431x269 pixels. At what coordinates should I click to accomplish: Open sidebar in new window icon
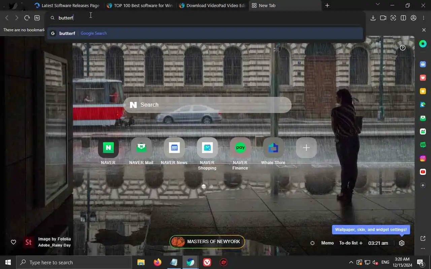click(423, 238)
